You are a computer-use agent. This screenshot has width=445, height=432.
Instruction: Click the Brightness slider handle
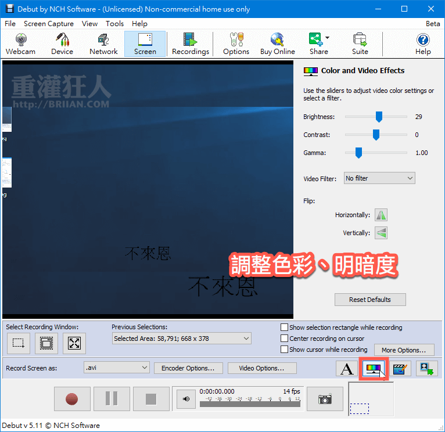pyautogui.click(x=379, y=117)
